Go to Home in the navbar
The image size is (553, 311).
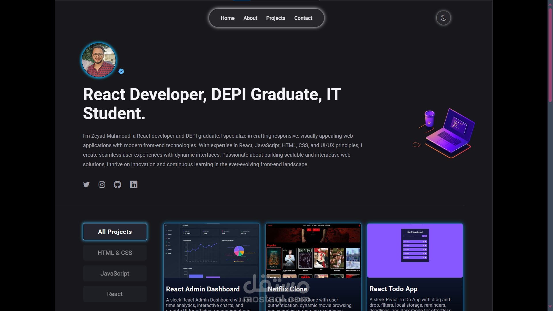(228, 18)
